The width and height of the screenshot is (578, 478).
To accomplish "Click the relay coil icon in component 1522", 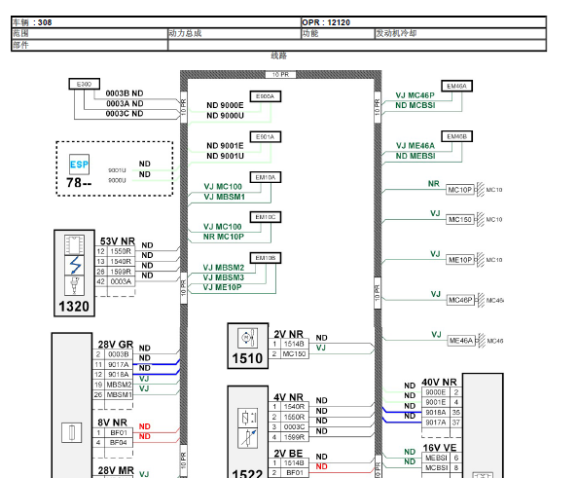I will click(248, 418).
